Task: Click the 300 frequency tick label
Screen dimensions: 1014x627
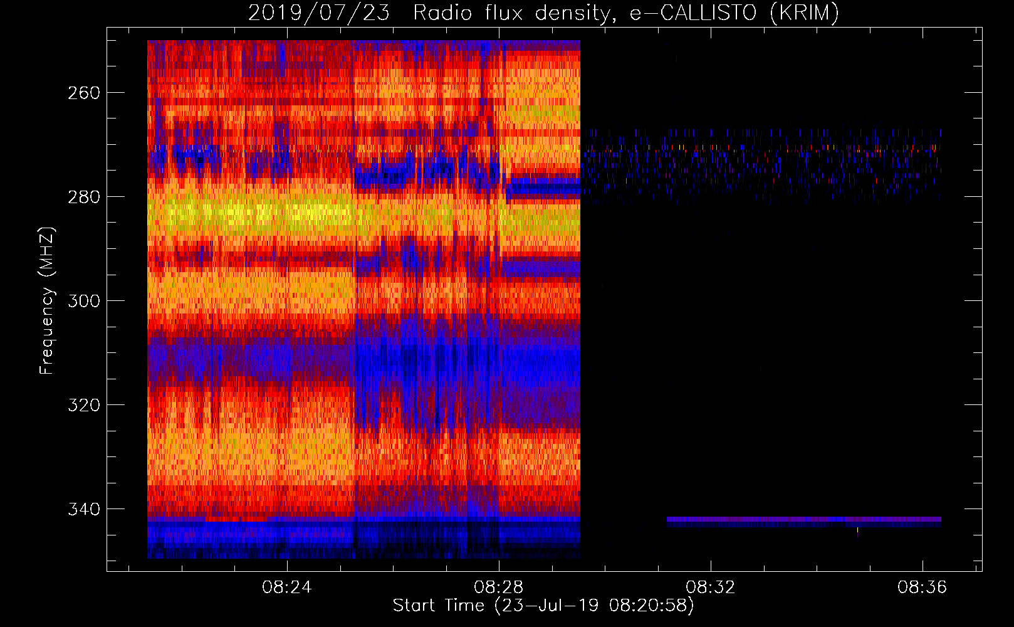Action: (84, 301)
